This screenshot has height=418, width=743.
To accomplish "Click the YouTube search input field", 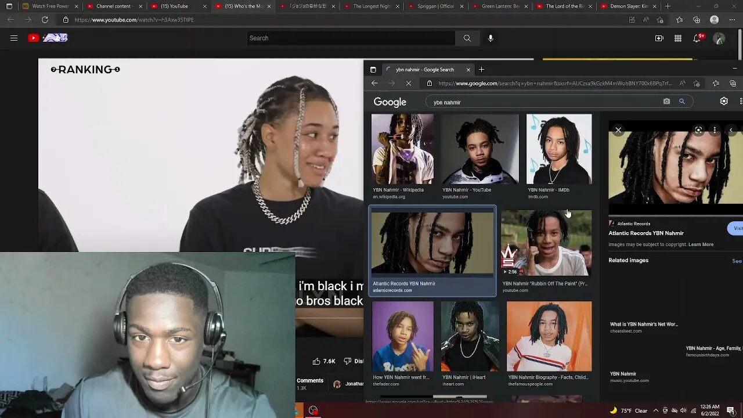I will click(351, 38).
